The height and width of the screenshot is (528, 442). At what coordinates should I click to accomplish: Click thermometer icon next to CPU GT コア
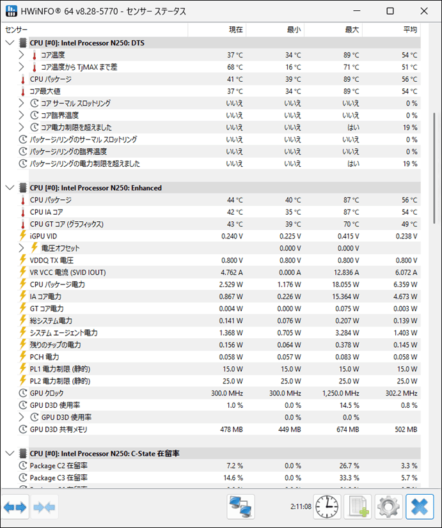23,224
